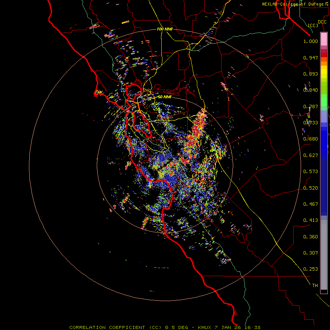Image resolution: width=330 pixels, height=330 pixels.
Task: Click the 0.680 scale value
Action: 311,139
